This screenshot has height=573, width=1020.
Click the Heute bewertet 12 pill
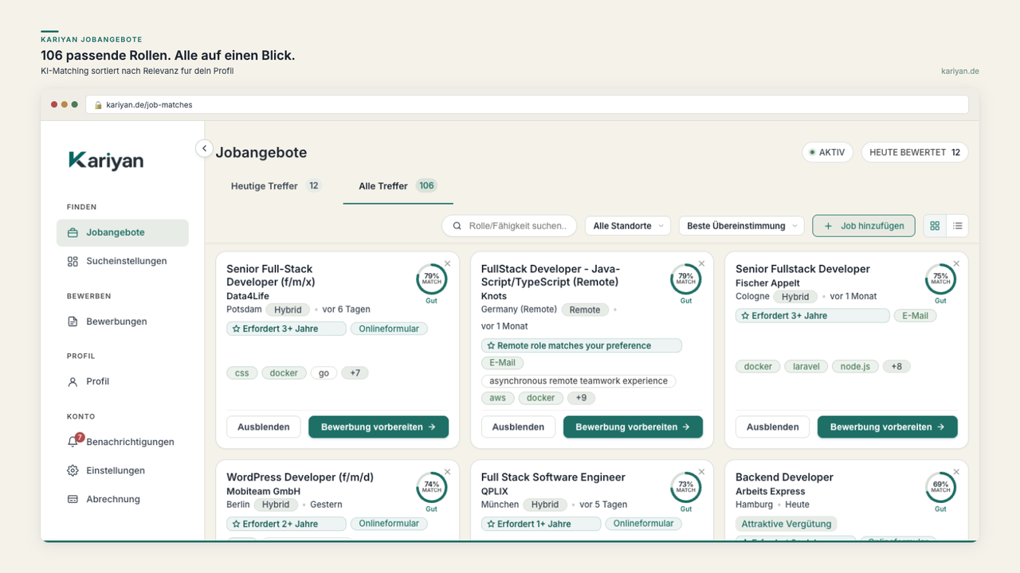pyautogui.click(x=915, y=153)
